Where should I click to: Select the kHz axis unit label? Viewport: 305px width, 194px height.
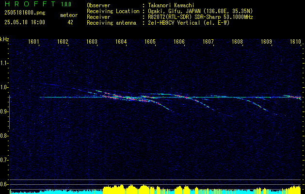click(x=4, y=39)
